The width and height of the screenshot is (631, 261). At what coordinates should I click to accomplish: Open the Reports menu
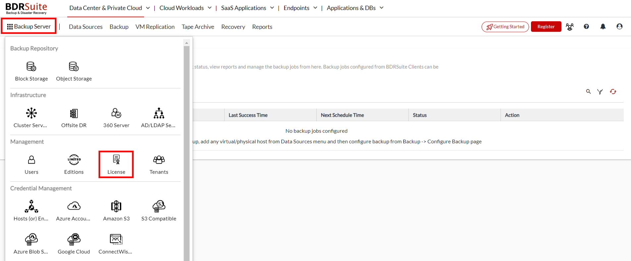click(262, 27)
